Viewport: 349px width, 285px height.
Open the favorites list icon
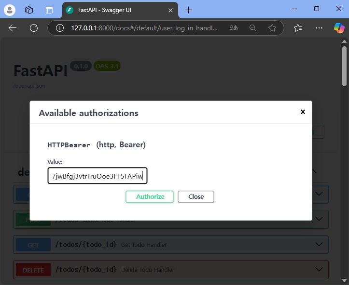click(x=298, y=28)
